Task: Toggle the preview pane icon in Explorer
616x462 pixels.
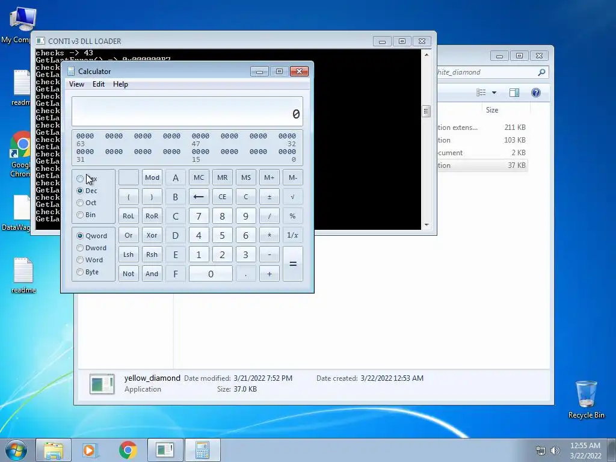Action: coord(514,93)
